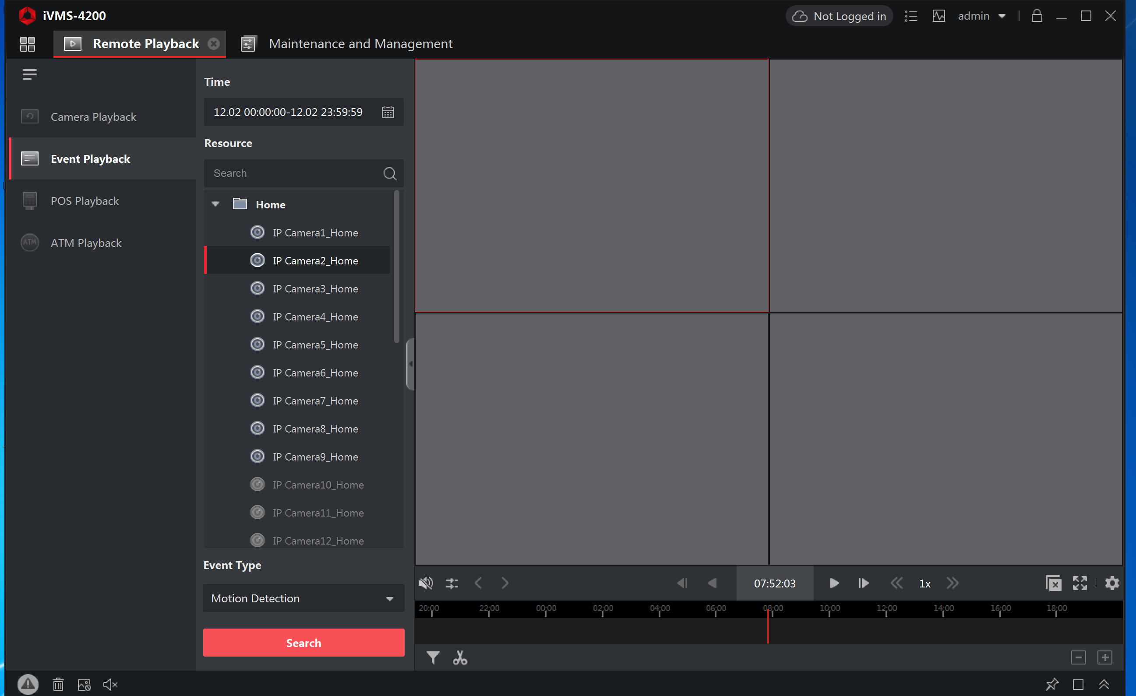Open the alarm events panel at bottom left
The width and height of the screenshot is (1136, 696).
pyautogui.click(x=28, y=685)
